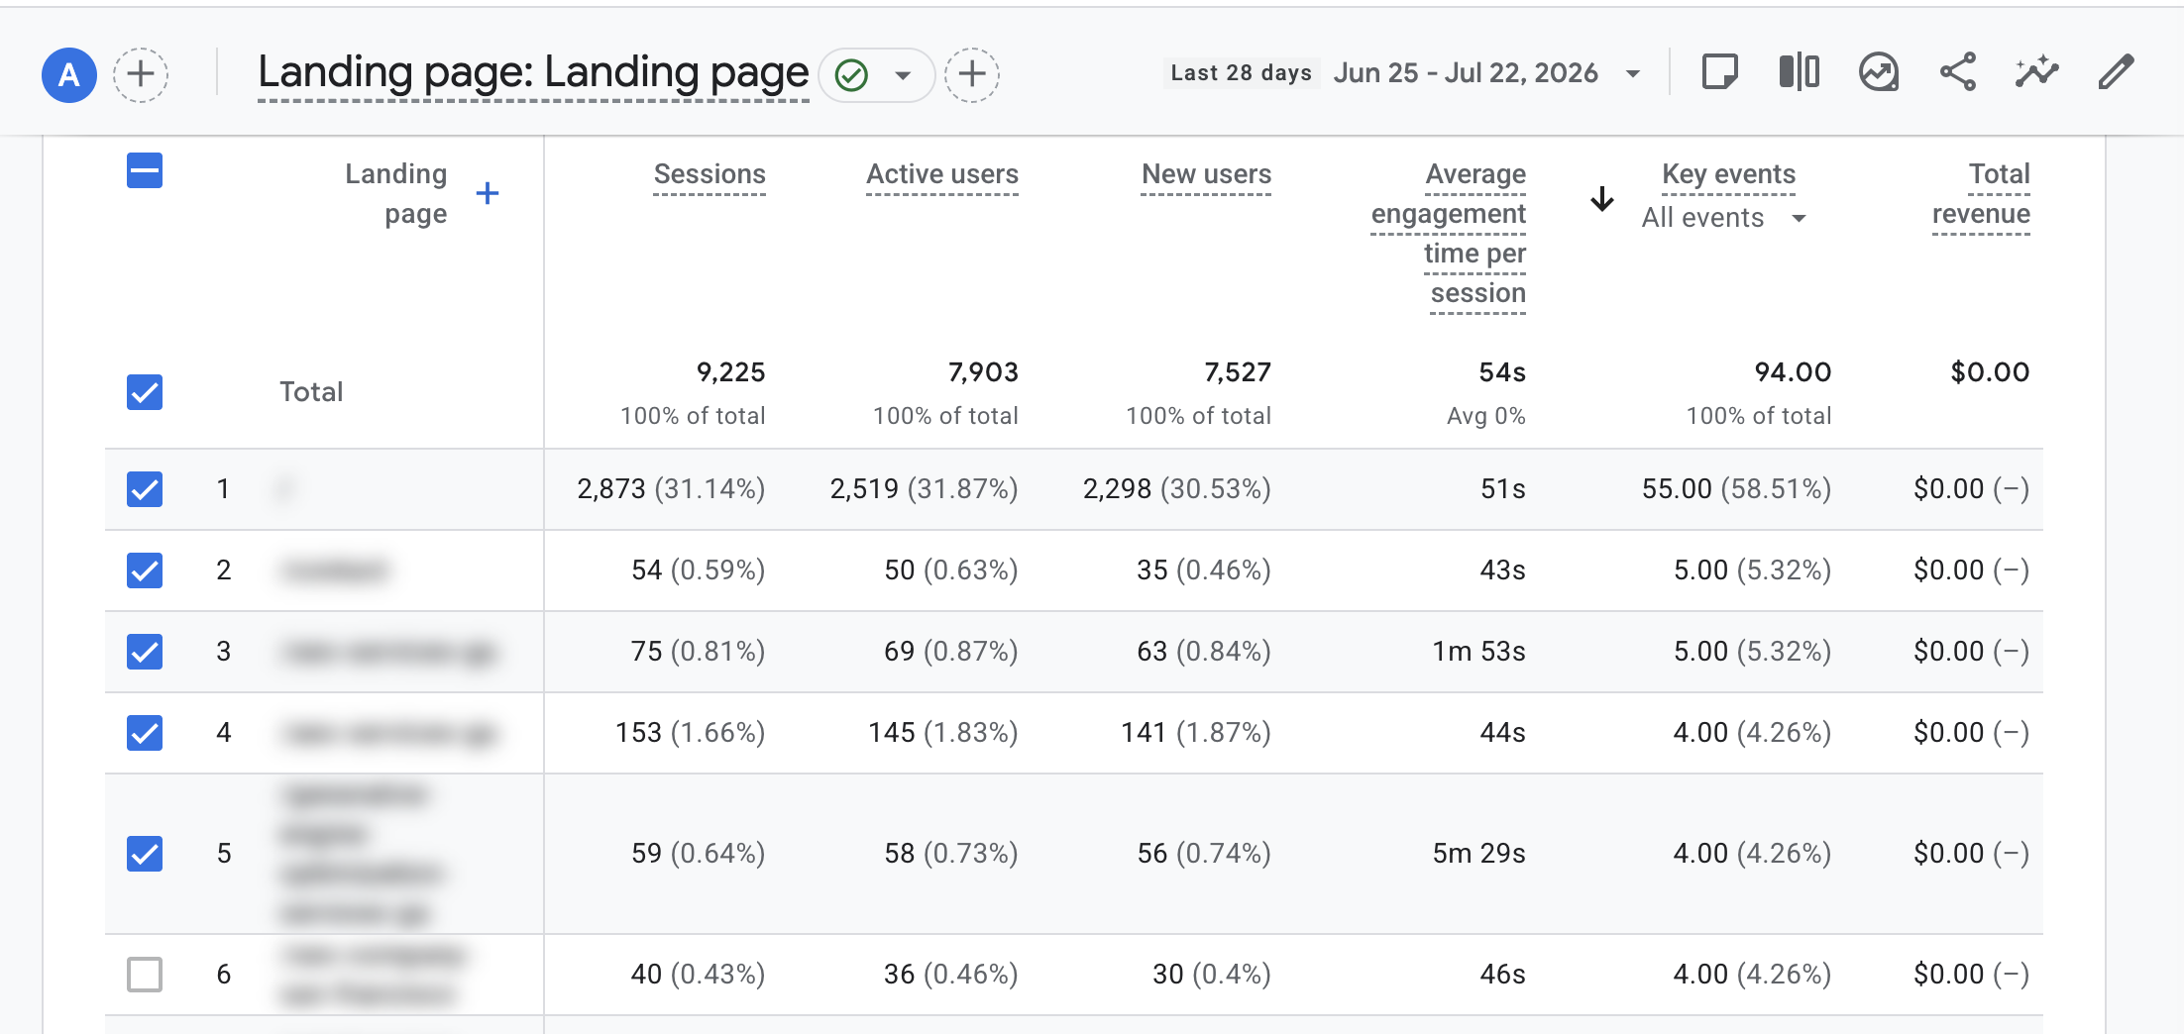Click the total active users value '7,903'
Viewport: 2184px width, 1034px height.
click(983, 372)
